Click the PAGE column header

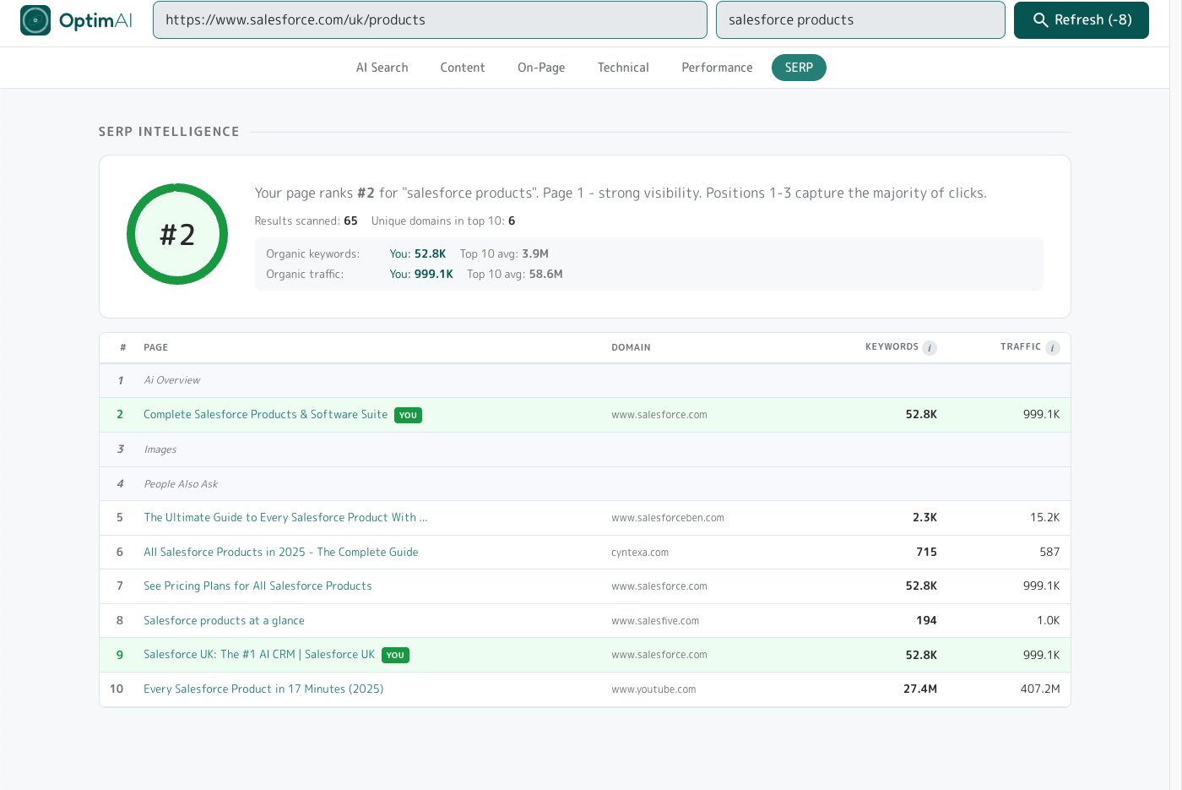pyautogui.click(x=156, y=348)
